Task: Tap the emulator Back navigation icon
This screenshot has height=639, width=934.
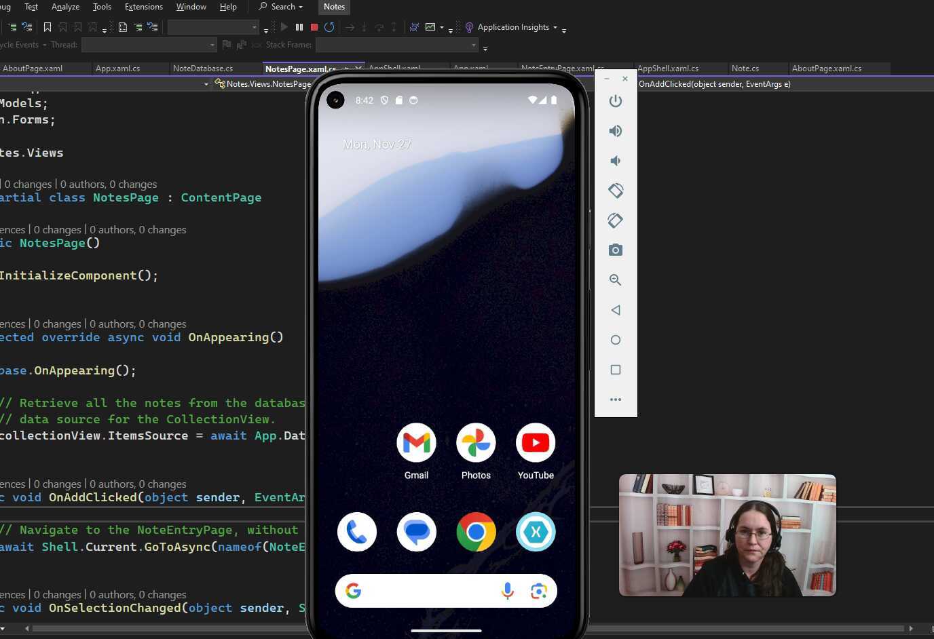Action: pos(615,309)
